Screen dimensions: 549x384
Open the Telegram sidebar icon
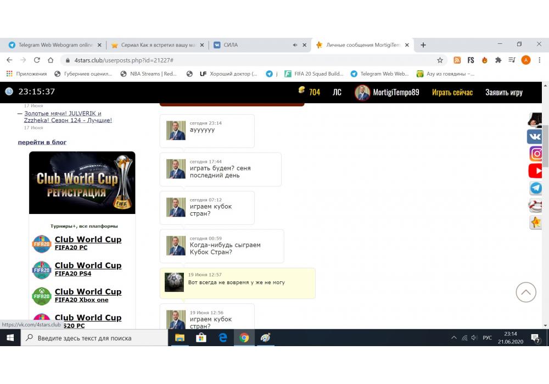coord(536,188)
